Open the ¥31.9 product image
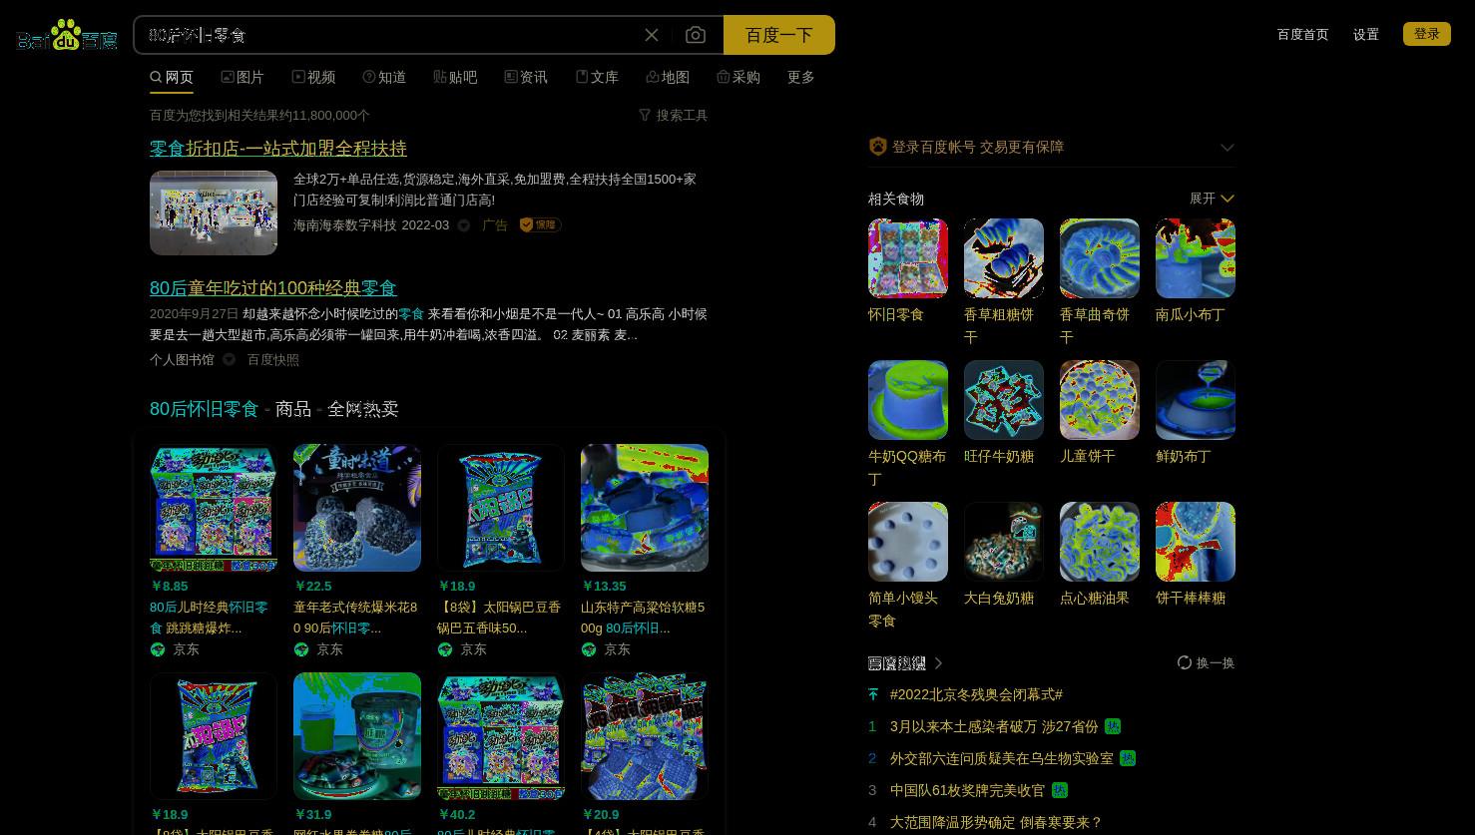The height and width of the screenshot is (835, 1475). pos(357,736)
